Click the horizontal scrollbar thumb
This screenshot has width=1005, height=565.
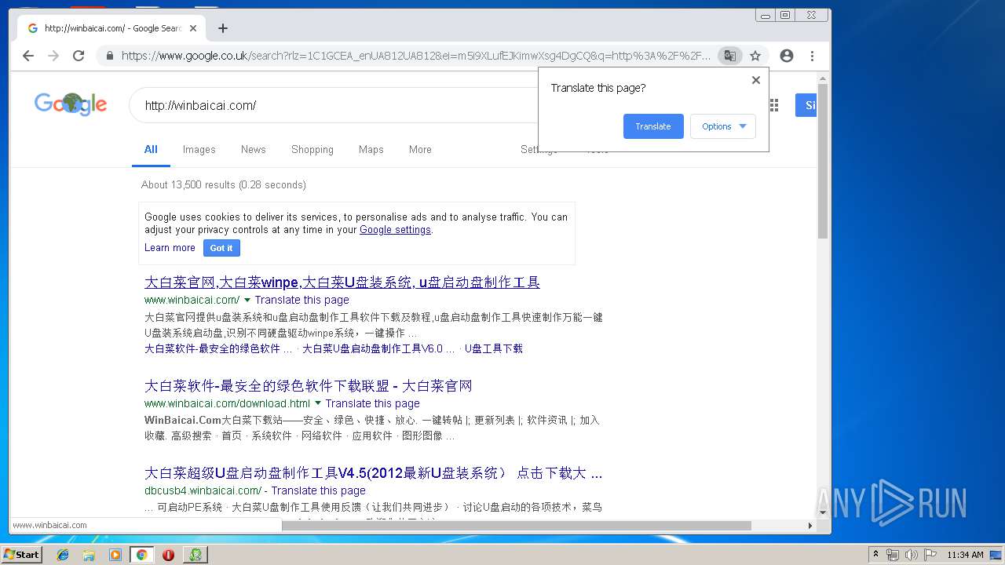click(x=516, y=526)
